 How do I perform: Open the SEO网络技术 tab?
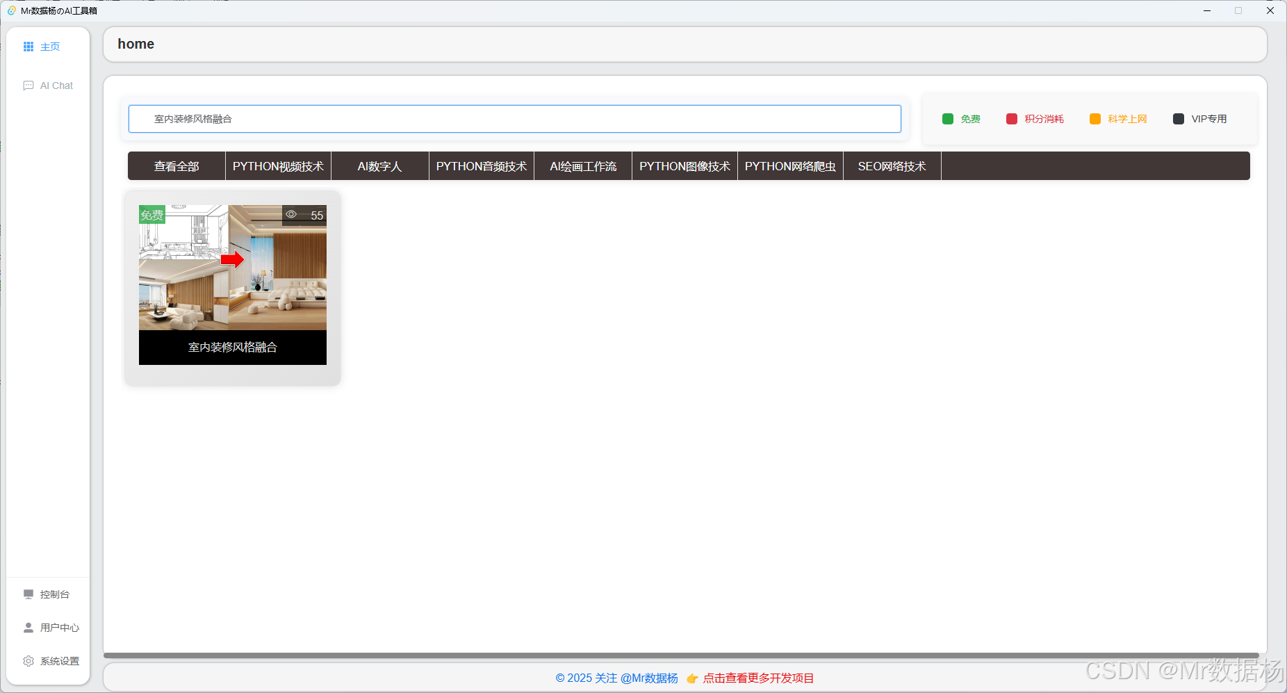[892, 166]
